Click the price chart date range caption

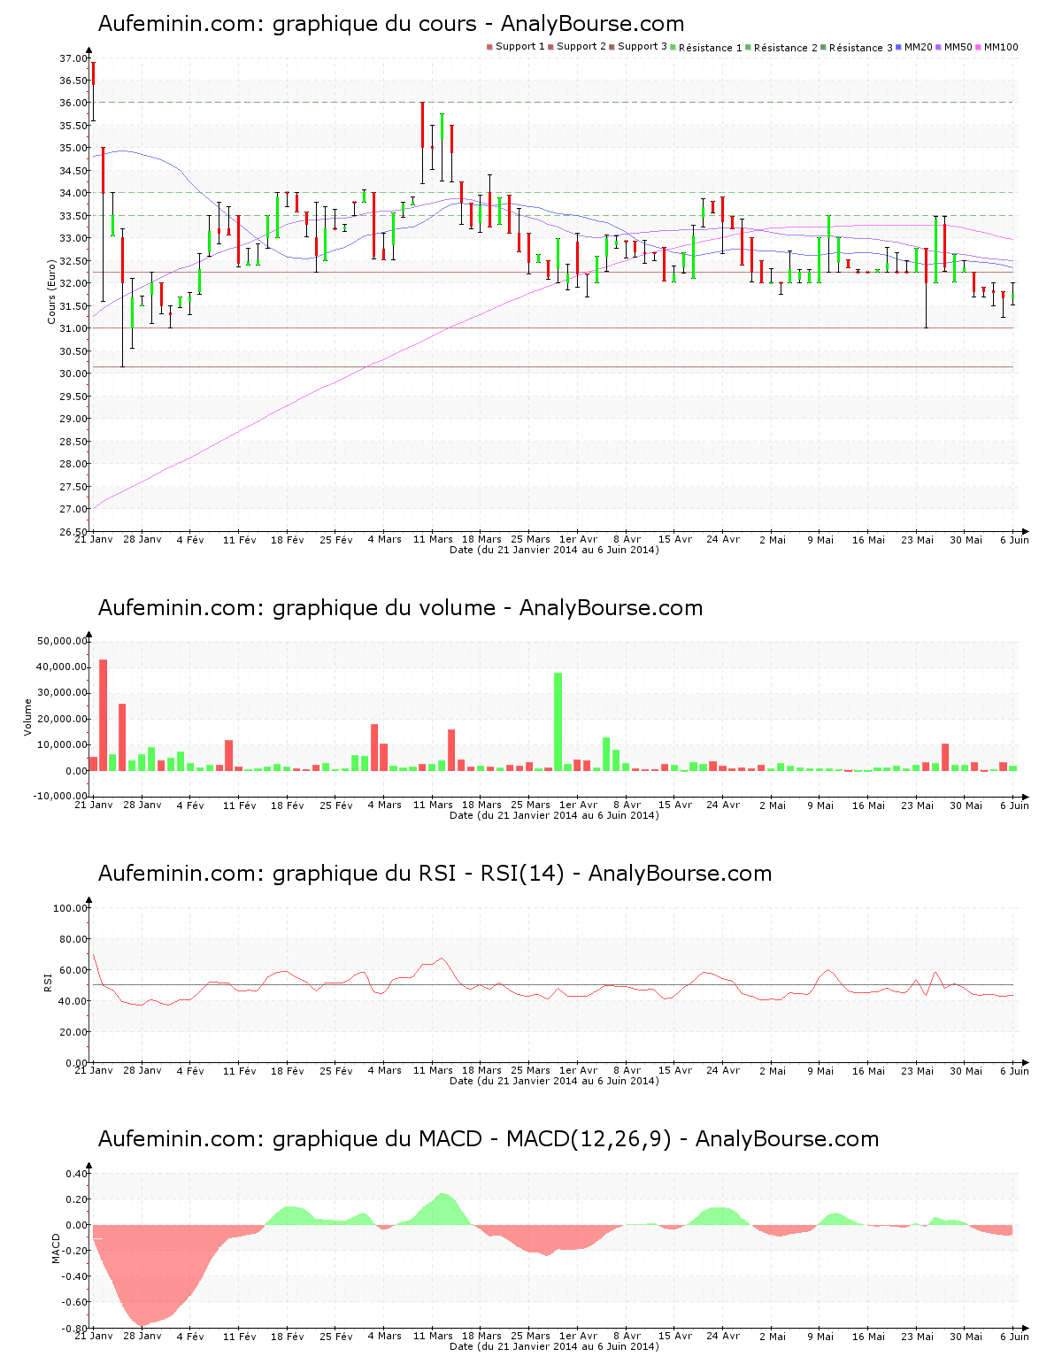[554, 550]
